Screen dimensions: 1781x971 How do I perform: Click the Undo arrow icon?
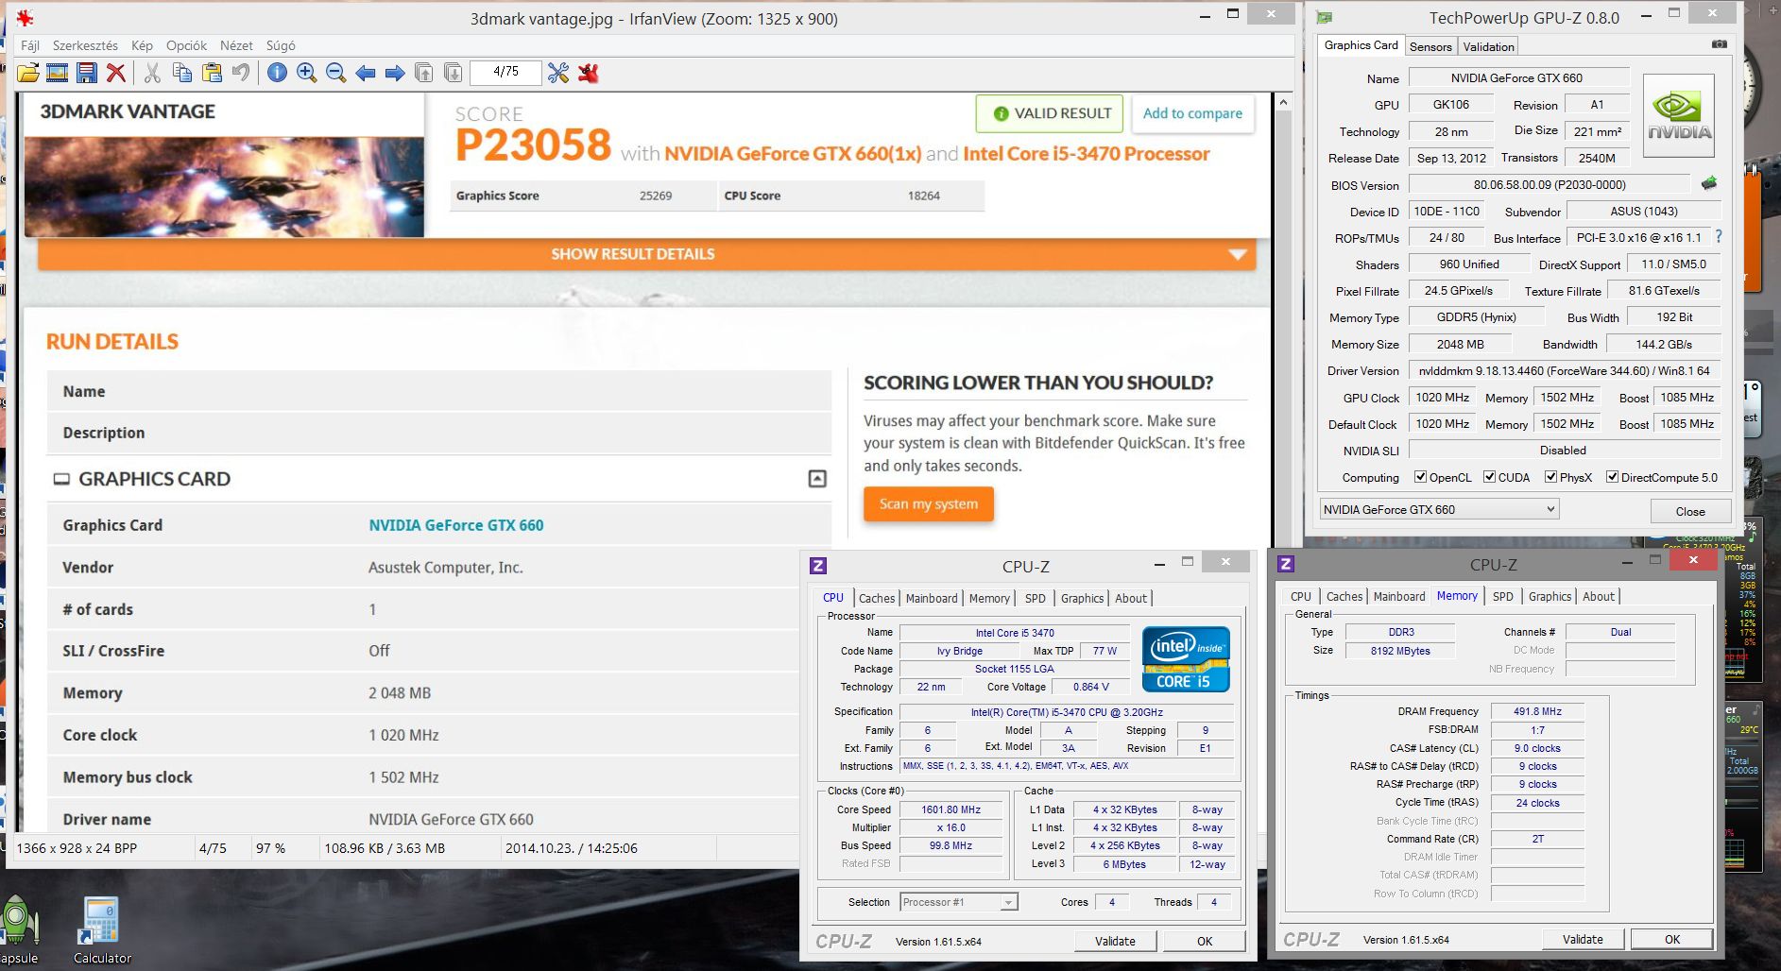pos(241,73)
